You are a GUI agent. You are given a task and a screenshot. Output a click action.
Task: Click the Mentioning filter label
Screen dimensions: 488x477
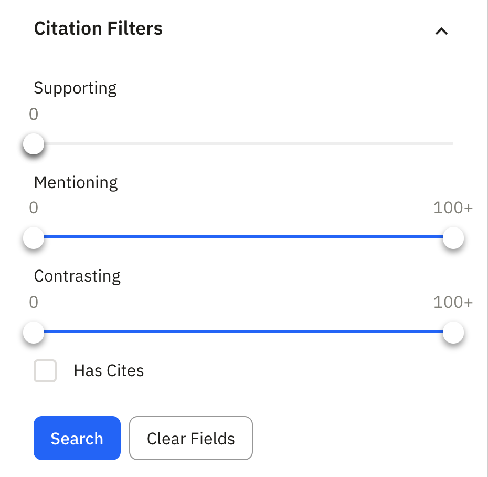click(76, 182)
